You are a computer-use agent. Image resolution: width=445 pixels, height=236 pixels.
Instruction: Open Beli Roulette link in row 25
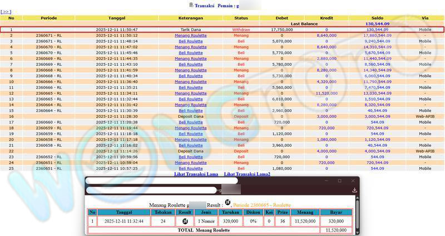coord(191,168)
